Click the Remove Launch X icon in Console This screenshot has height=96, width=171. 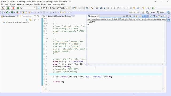[x=127, y=16]
